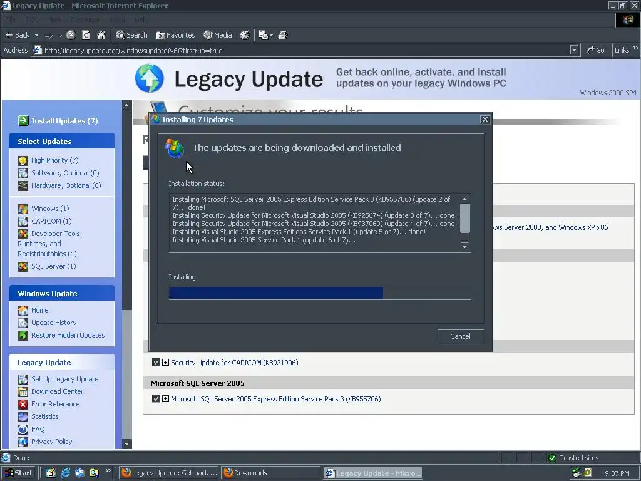Viewport: 641px width, 481px height.
Task: Open the Privacy Policy link
Action: (51, 442)
